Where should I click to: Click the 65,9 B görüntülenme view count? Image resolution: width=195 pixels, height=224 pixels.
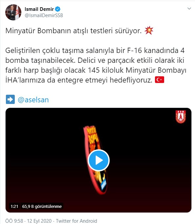(x=42, y=206)
